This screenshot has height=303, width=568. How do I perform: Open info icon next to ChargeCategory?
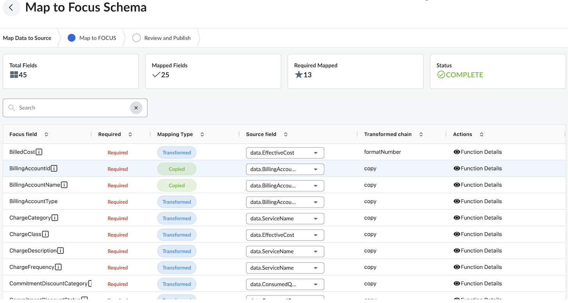click(55, 218)
